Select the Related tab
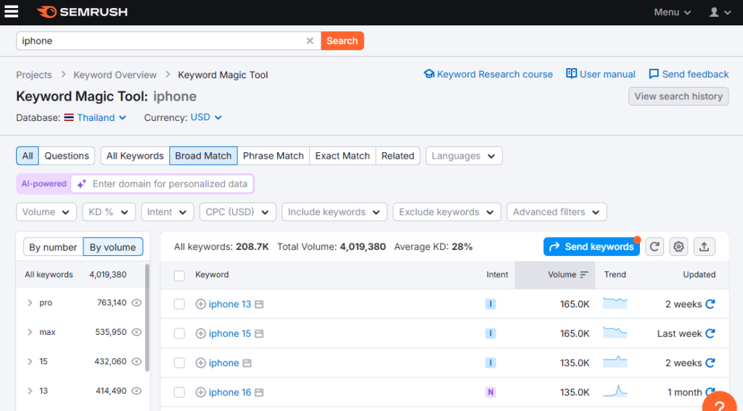The height and width of the screenshot is (411, 743). tap(398, 156)
